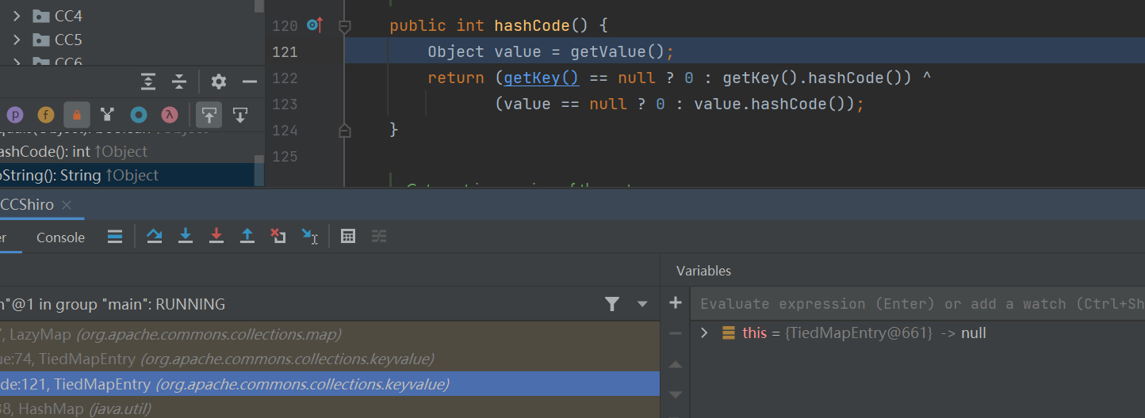The image size is (1145, 418).
Task: Click Step Into debugger button
Action: coord(186,236)
